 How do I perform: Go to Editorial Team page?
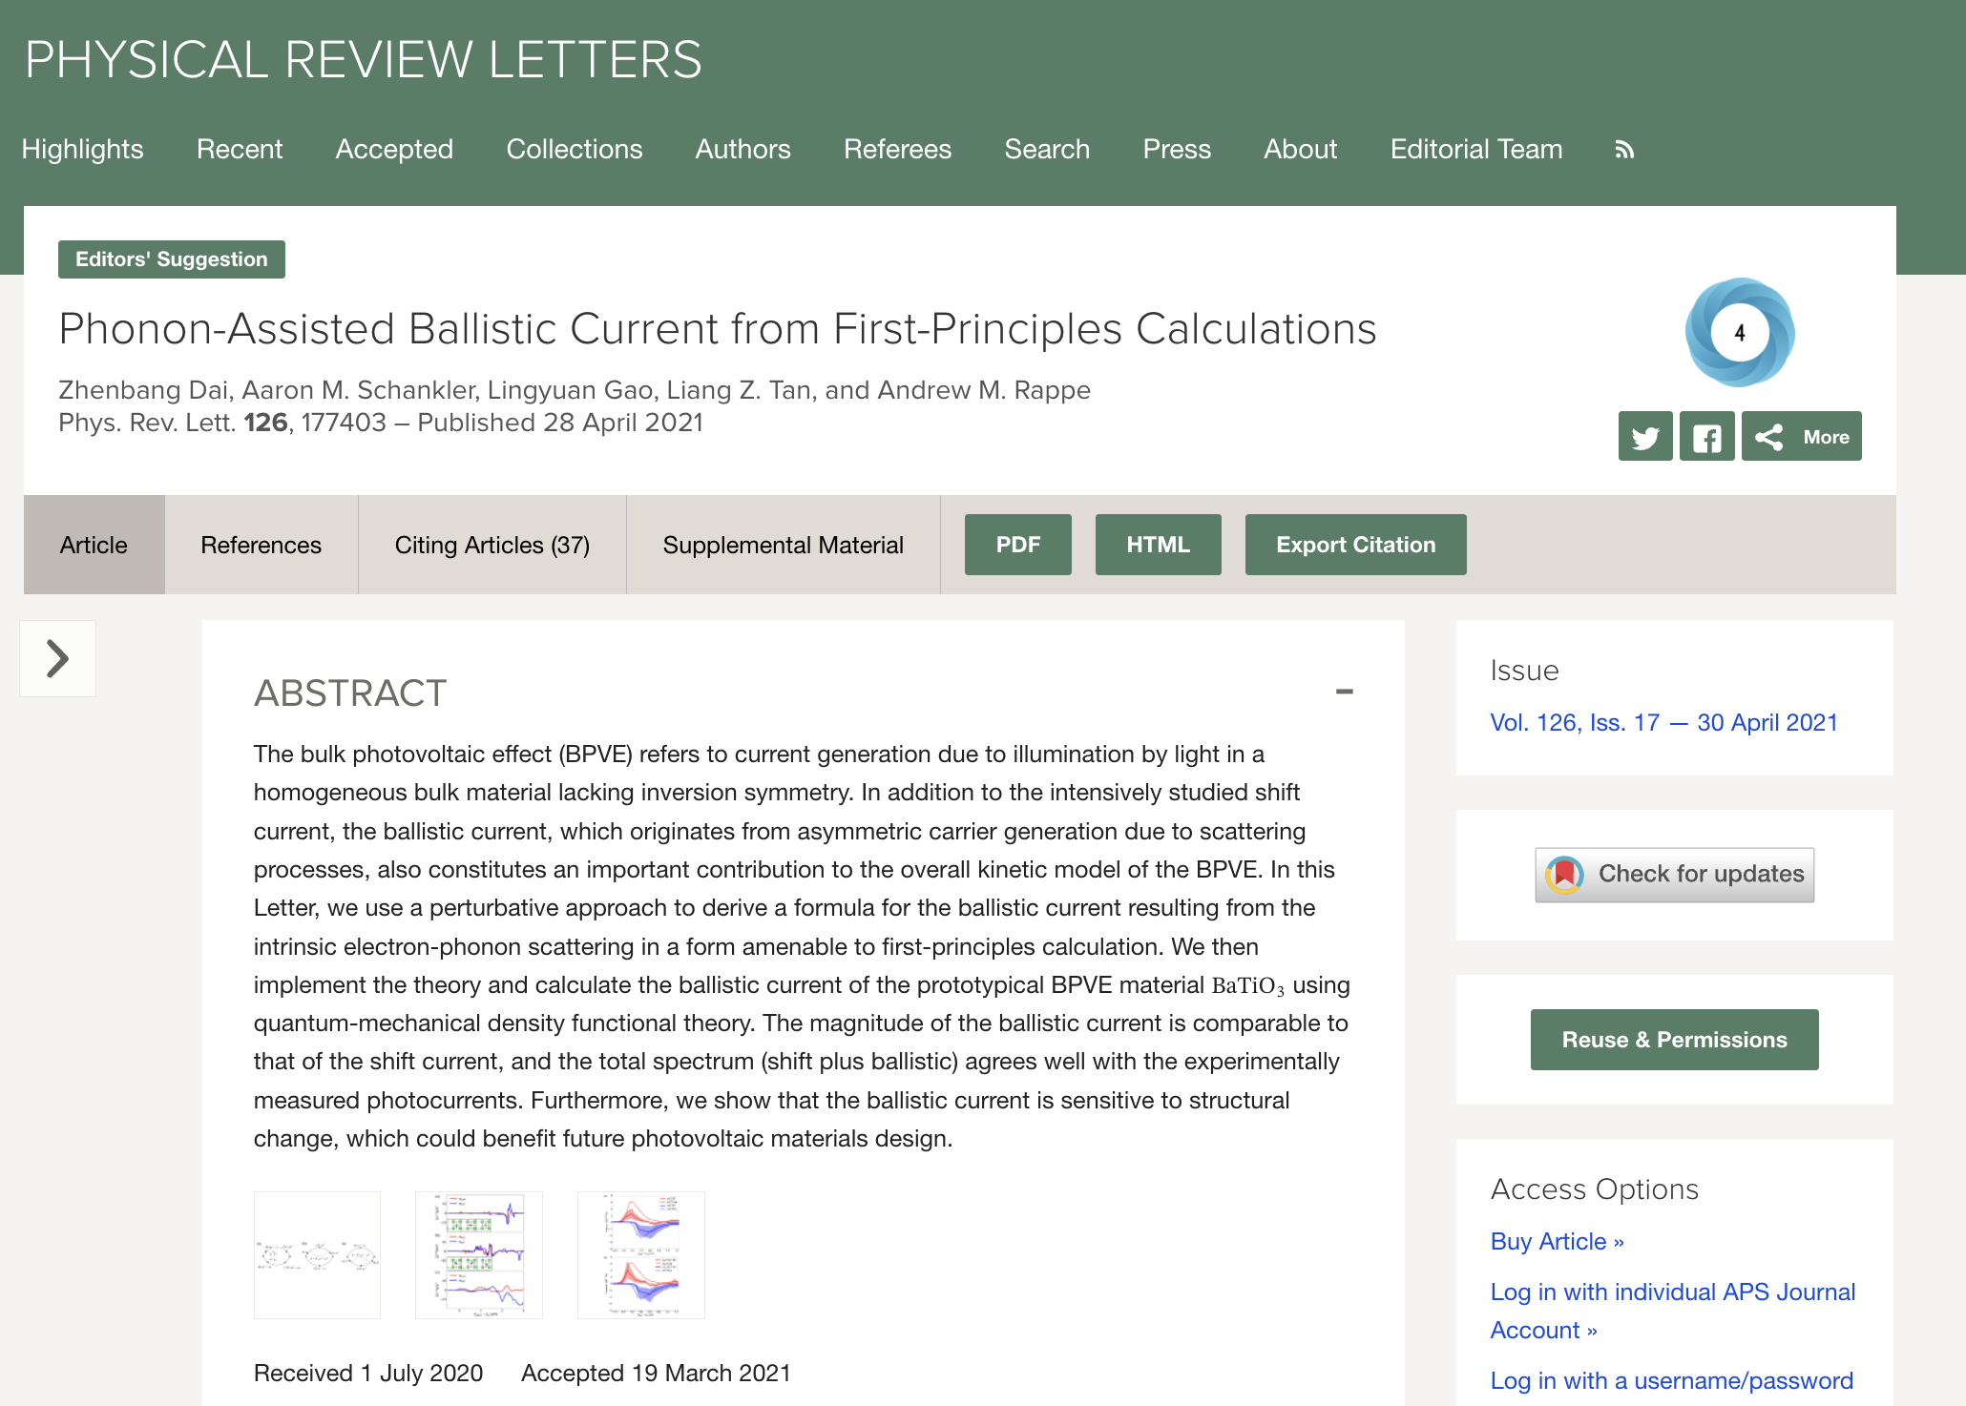1475,149
